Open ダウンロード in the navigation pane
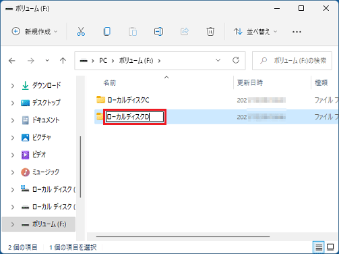Viewport: 339px width, 254px height. 47,85
